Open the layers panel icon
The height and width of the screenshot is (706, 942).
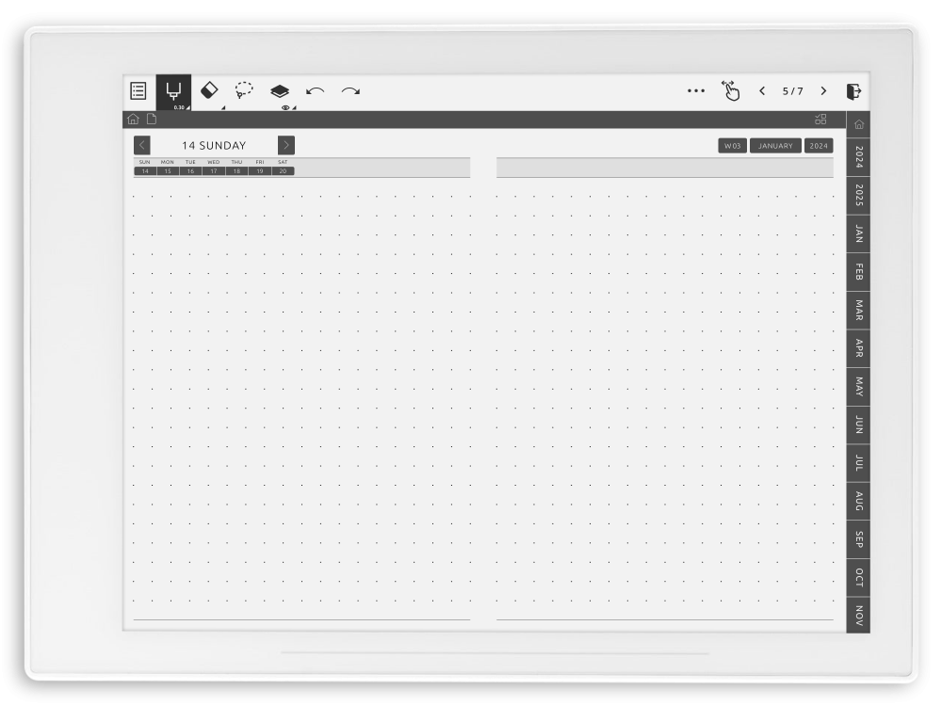(x=280, y=90)
